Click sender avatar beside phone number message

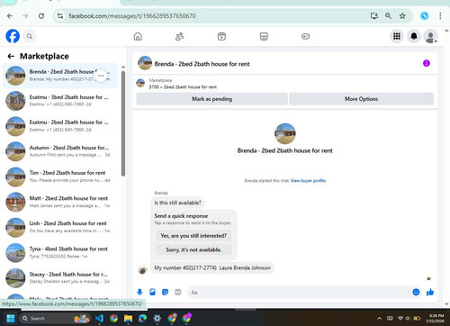[x=142, y=269]
